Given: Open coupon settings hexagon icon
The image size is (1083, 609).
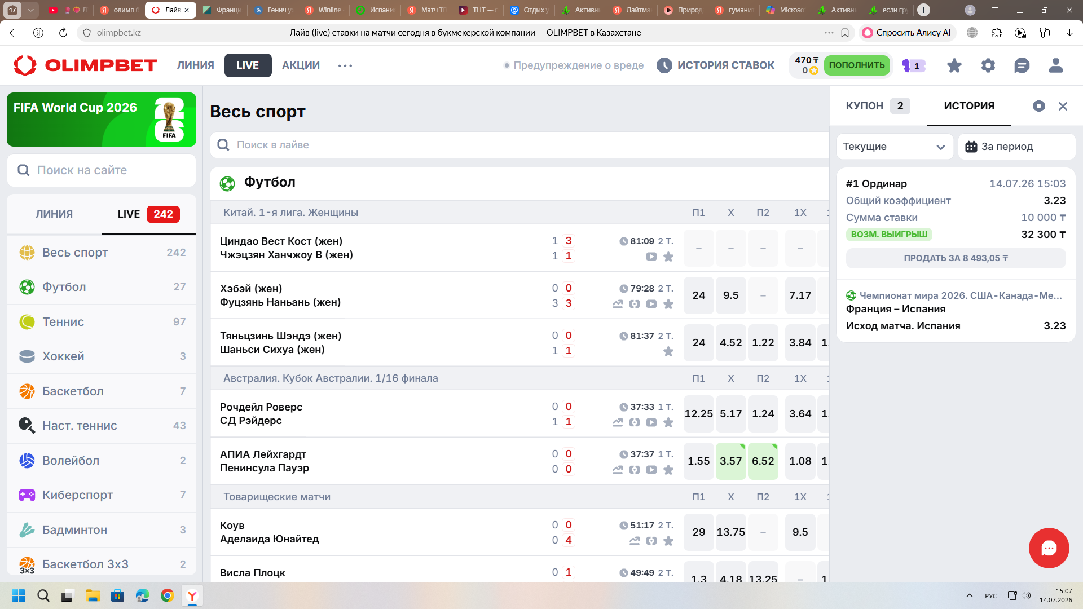Looking at the screenshot, I should click(x=1038, y=106).
